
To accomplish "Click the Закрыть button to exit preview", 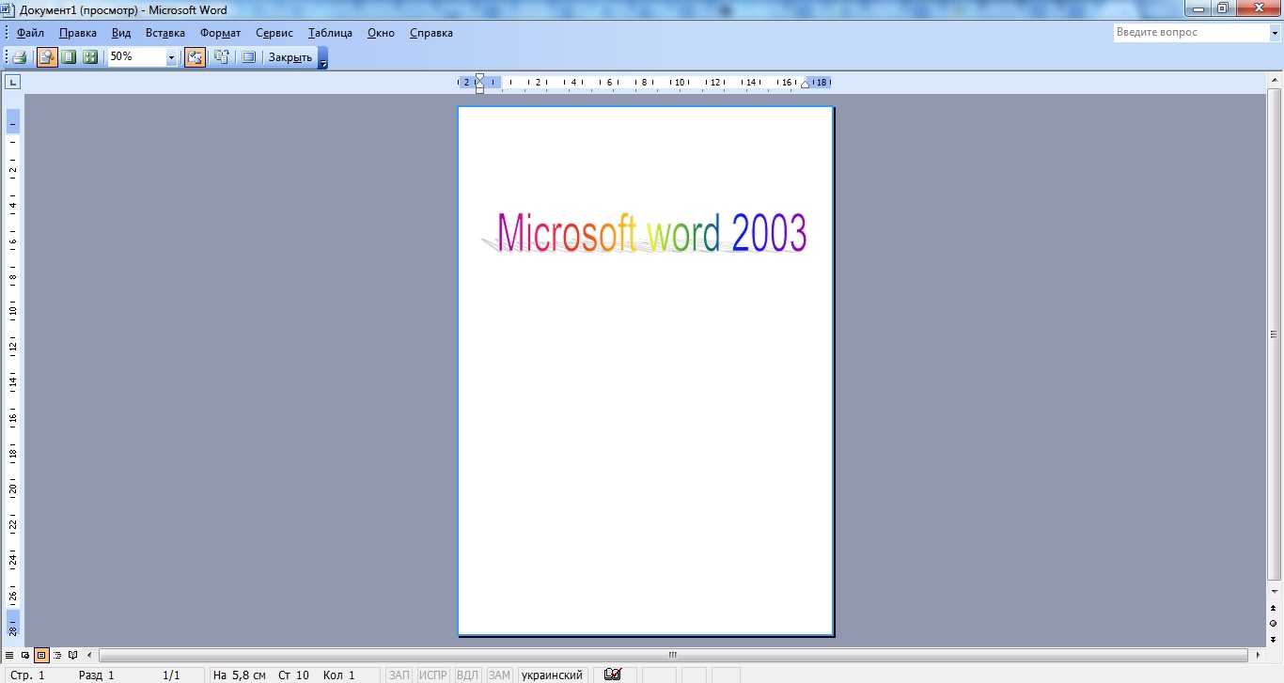I will (x=290, y=57).
